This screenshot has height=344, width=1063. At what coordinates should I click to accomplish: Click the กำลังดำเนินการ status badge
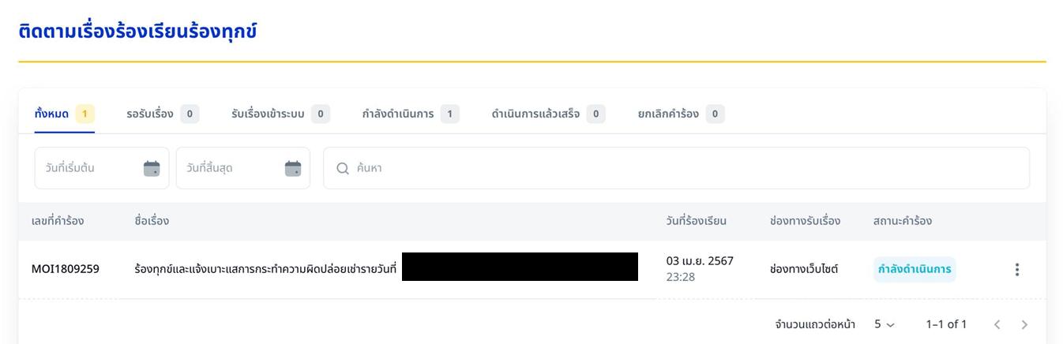914,270
